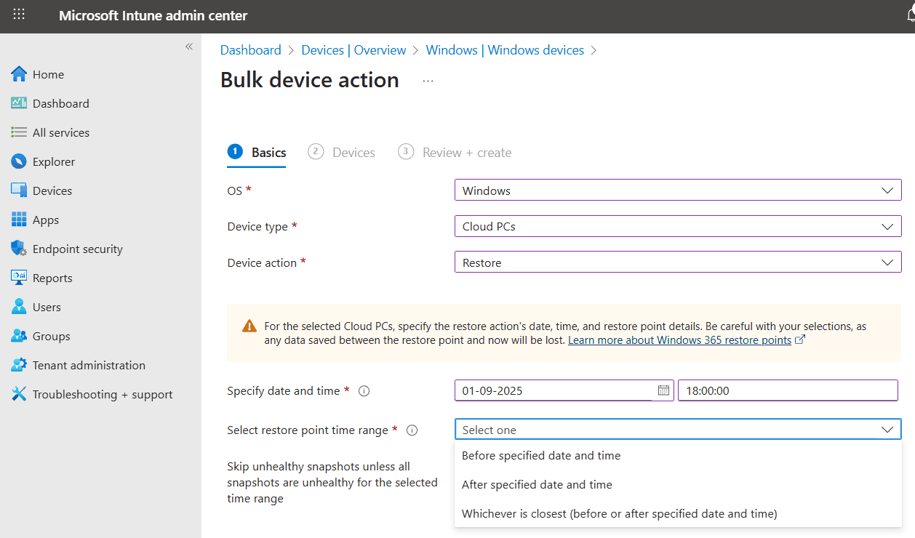This screenshot has height=538, width=915.
Task: Open Learn more about Windows 365 restore points
Action: (x=679, y=340)
